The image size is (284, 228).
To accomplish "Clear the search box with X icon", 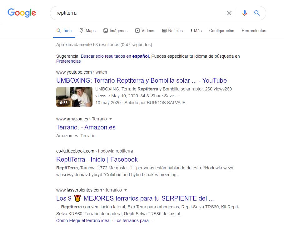I will (229, 13).
